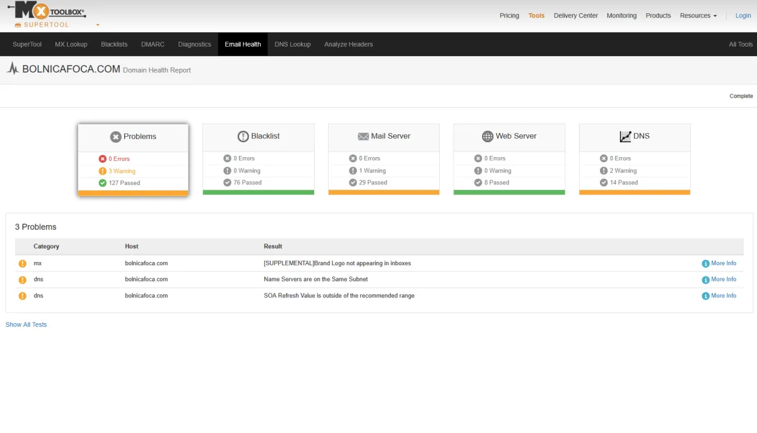Go to Delivery Center
This screenshot has height=433, width=757.
click(575, 16)
